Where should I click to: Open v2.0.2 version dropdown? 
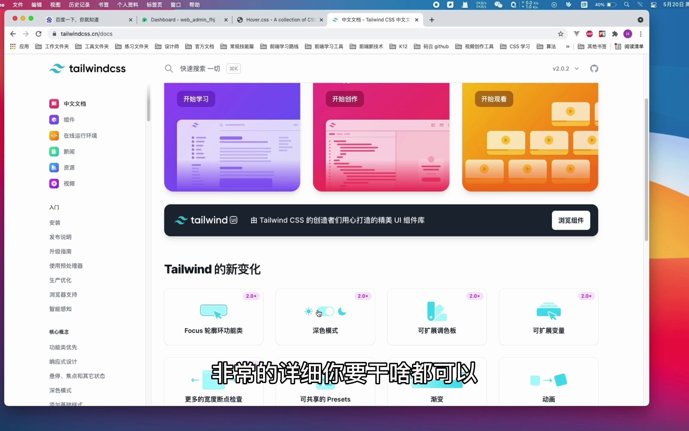[x=566, y=69]
